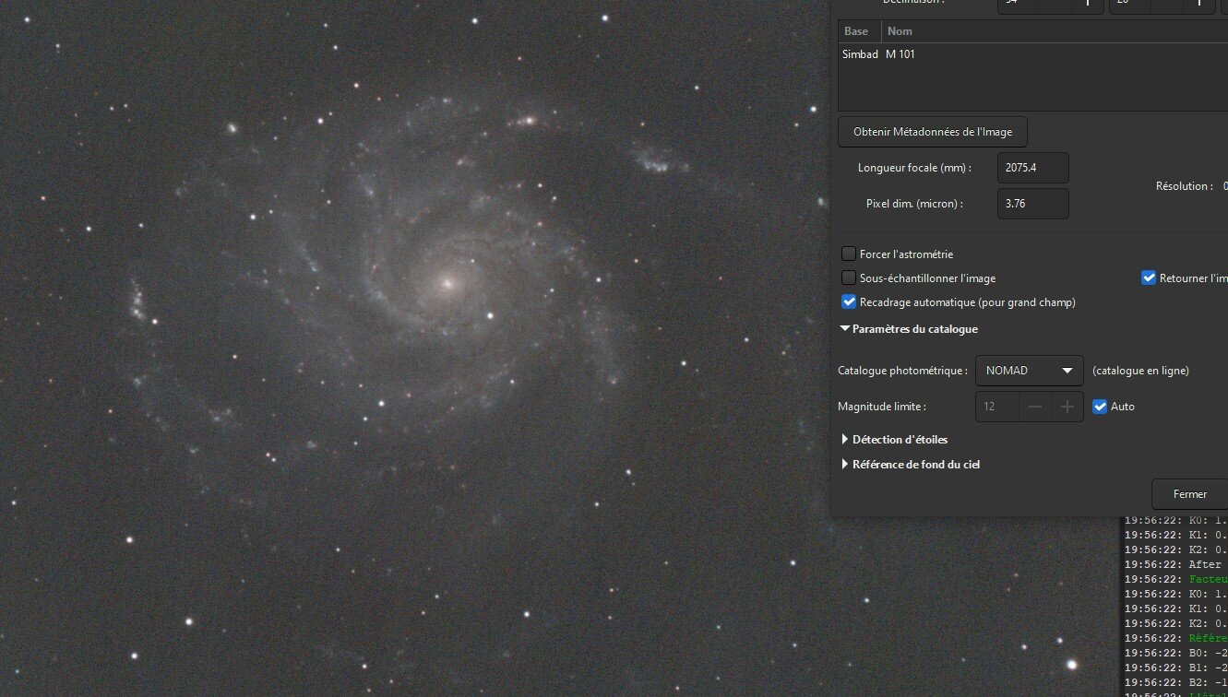
Task: Enable the Forcer l'astrométrie checkbox
Action: 849,254
